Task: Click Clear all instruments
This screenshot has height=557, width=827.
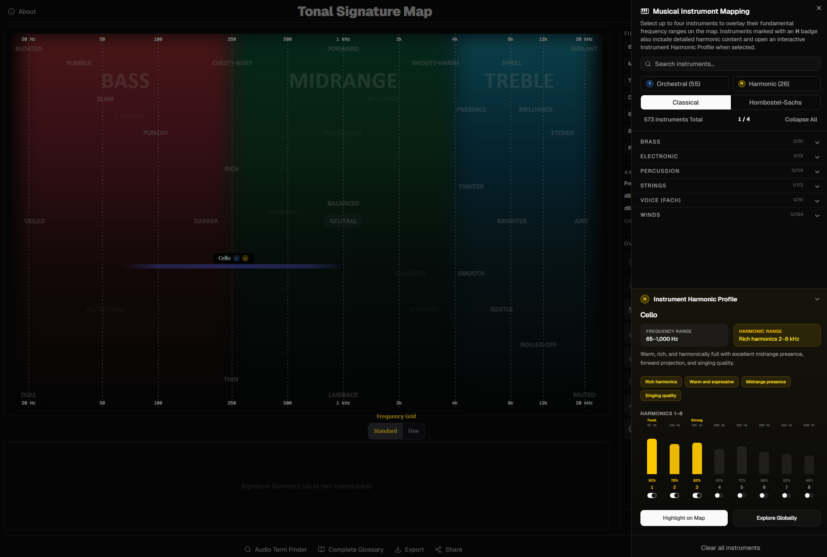Action: (730, 548)
